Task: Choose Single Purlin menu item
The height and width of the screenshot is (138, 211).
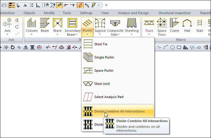Action: point(118,57)
